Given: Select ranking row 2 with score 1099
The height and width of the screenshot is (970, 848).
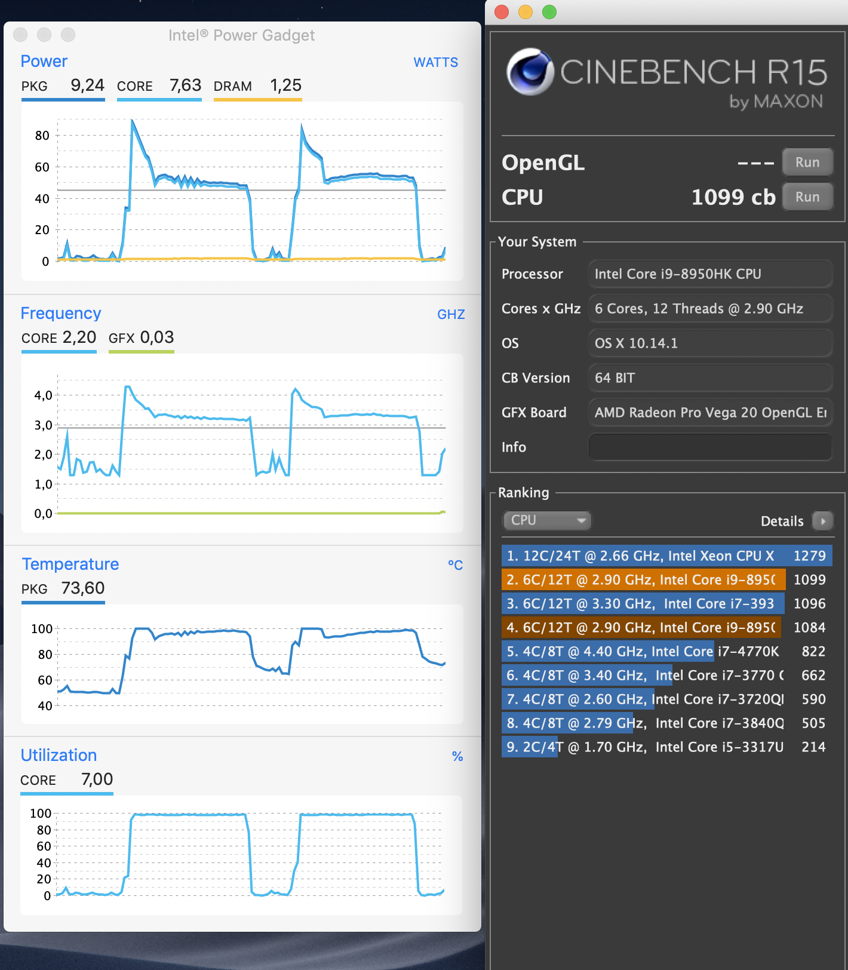Looking at the screenshot, I should click(666, 579).
